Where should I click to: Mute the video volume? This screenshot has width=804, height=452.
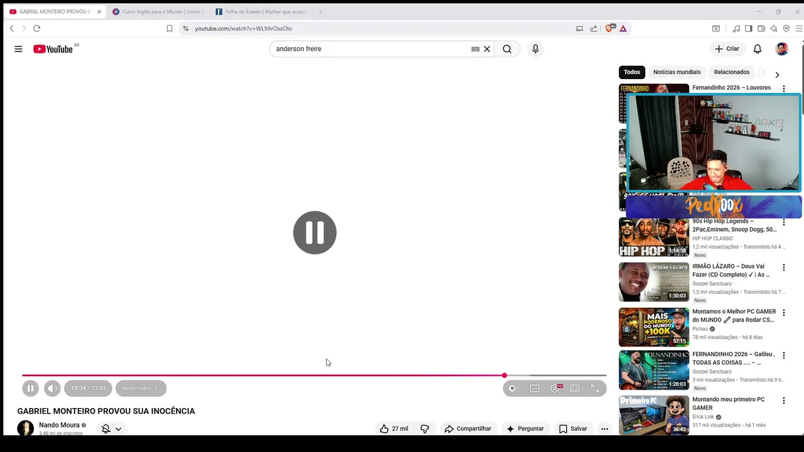[x=52, y=388]
